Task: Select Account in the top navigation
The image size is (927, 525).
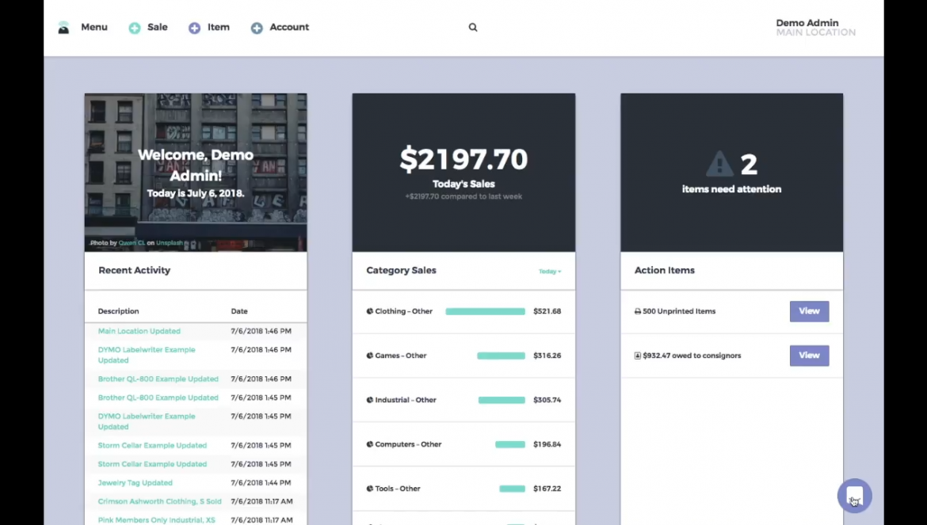Action: [288, 27]
